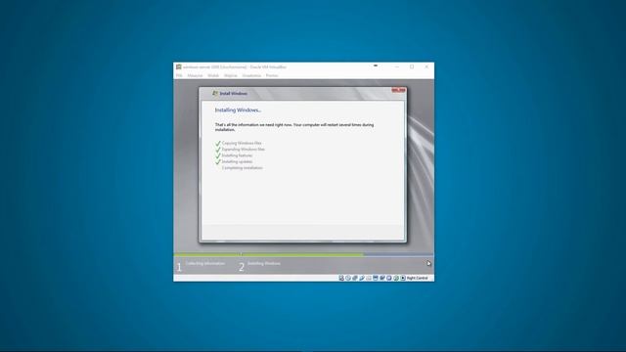Click the Right Control host key label

pos(418,278)
